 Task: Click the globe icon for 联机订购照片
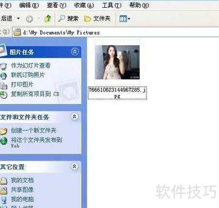(x=3, y=76)
